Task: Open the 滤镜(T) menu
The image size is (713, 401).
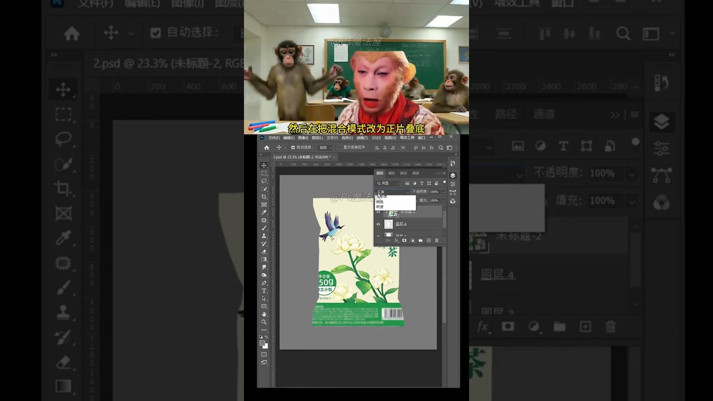Action: (x=362, y=138)
